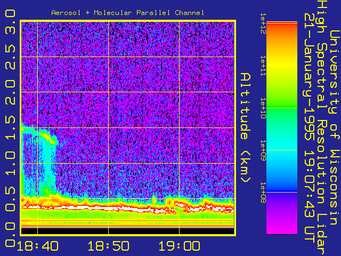
Task: Click the '18:50' time axis label
Action: pyautogui.click(x=109, y=246)
